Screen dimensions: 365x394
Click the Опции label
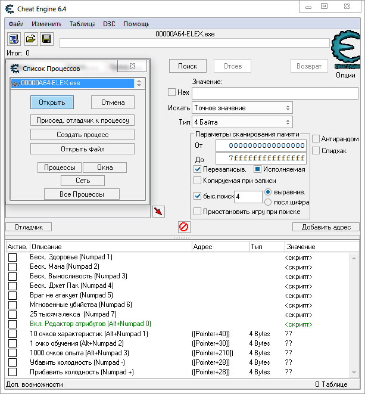(345, 75)
